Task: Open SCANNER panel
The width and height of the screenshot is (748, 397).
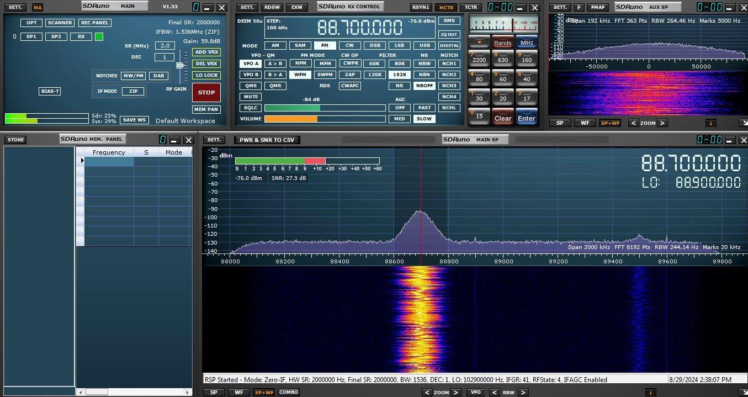Action: pos(60,23)
